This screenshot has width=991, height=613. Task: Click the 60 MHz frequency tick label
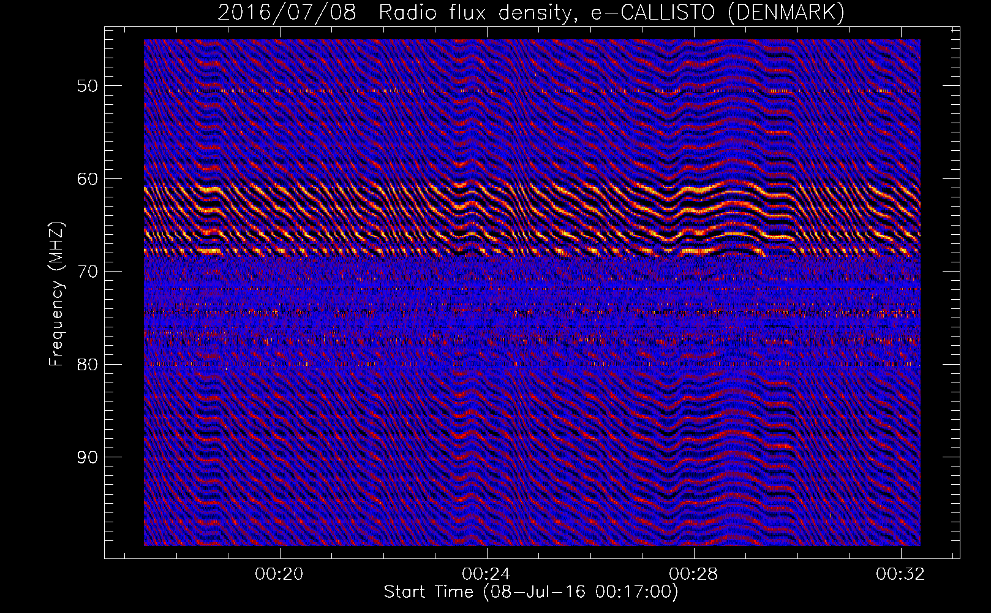click(87, 179)
